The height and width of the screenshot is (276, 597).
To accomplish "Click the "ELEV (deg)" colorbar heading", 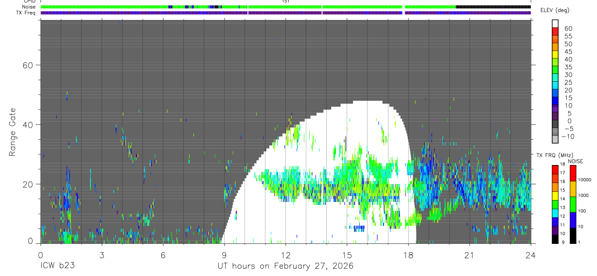I will coord(555,10).
